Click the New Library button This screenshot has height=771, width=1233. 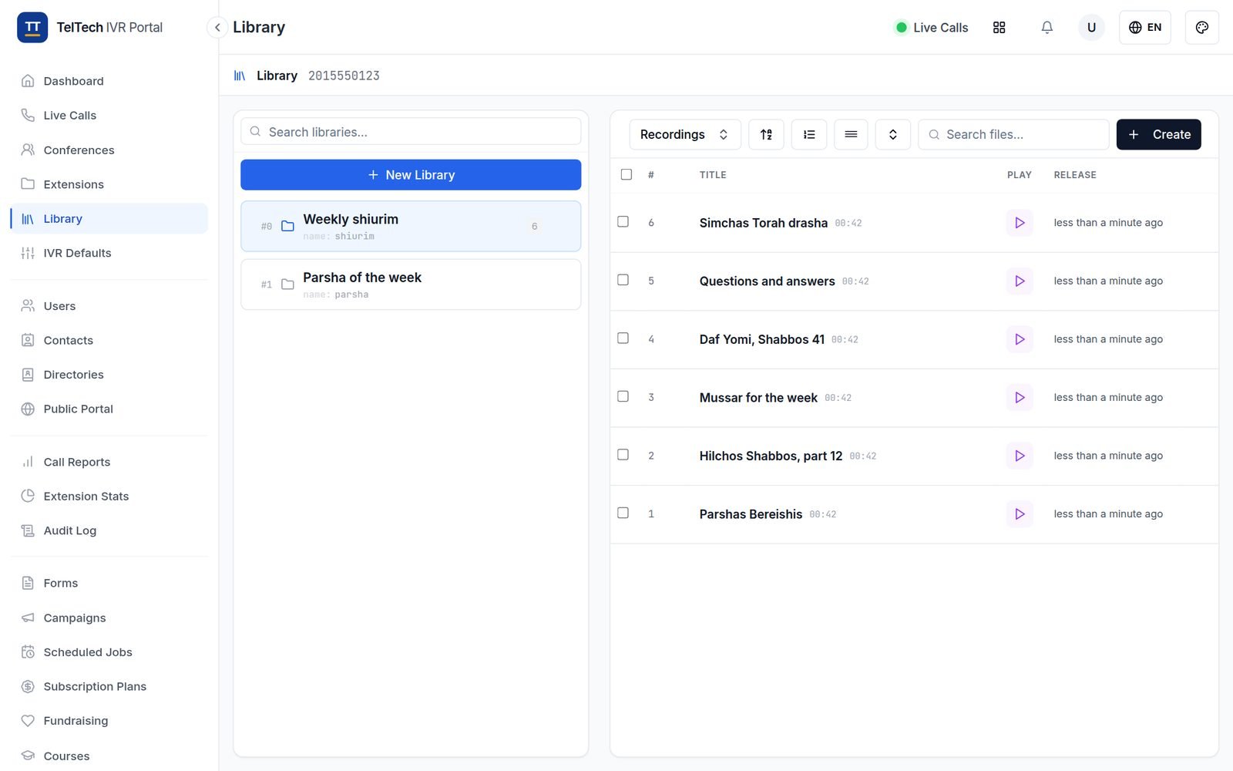(x=411, y=175)
